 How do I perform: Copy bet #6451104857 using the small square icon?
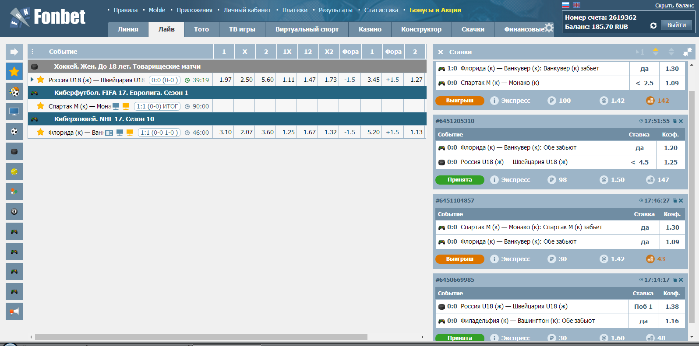[x=675, y=201]
